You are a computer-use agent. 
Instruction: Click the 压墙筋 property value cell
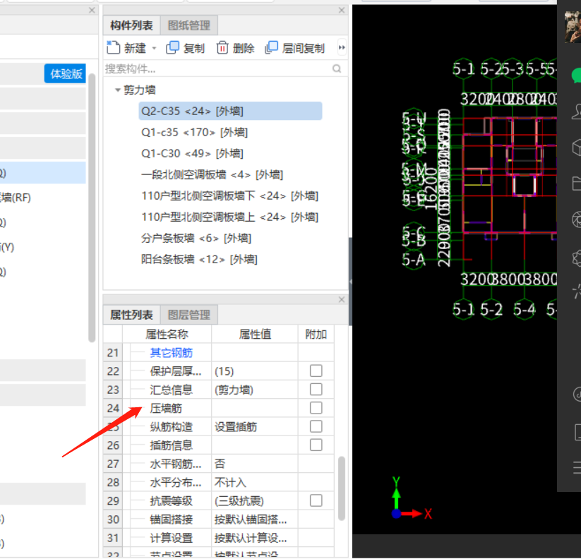click(255, 408)
